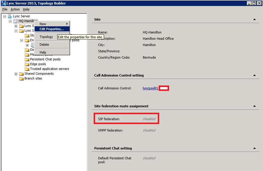Choose Edit Properties... from the context menu

coord(52,29)
